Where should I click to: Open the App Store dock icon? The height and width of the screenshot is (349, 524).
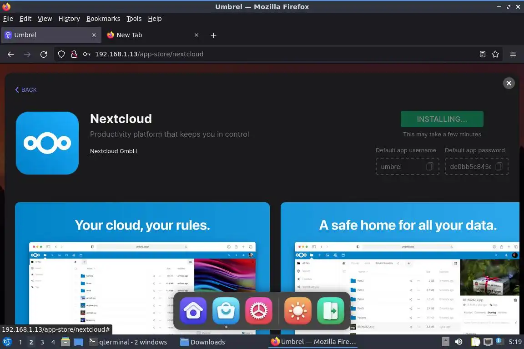coord(226,310)
